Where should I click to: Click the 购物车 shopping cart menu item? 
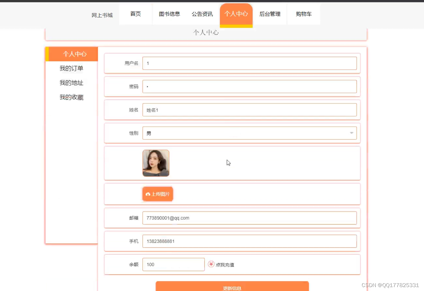tap(303, 14)
